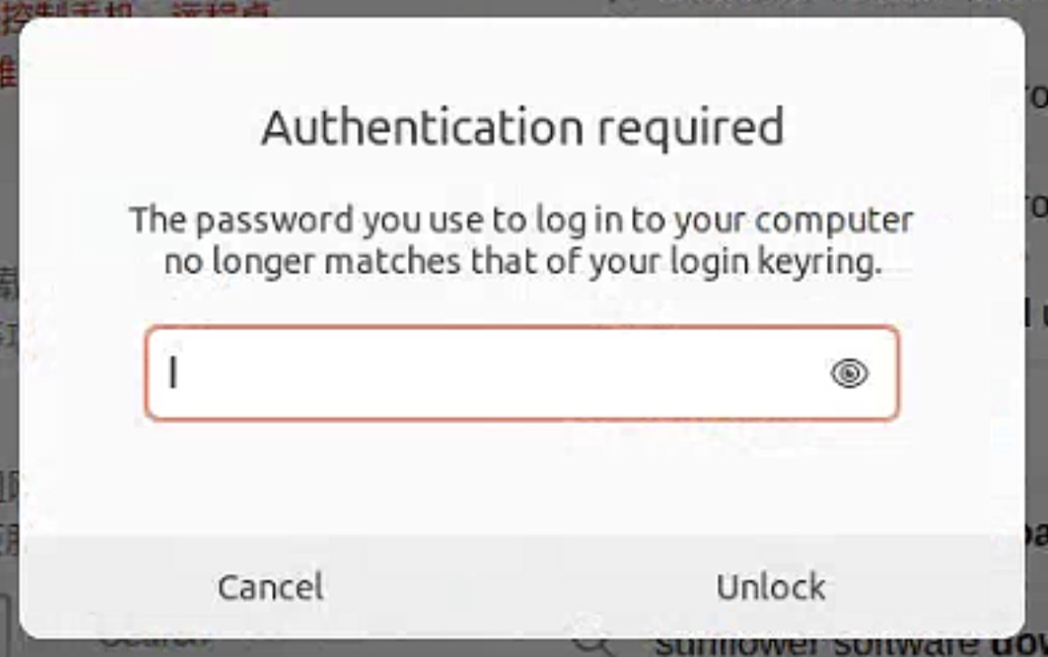
Task: Click the dimmed background right of the dialog
Action: (1036, 360)
